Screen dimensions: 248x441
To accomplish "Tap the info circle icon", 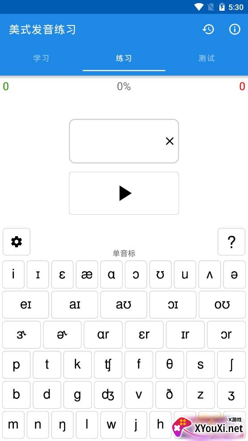I will pos(235,29).
